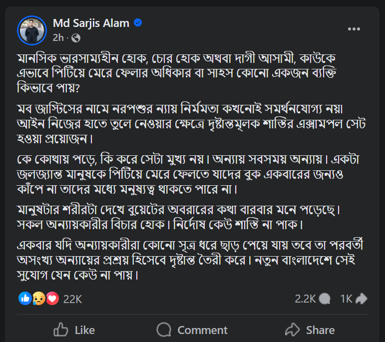385x342 pixels.
Task: View the 1K shares count
Action: [346, 299]
